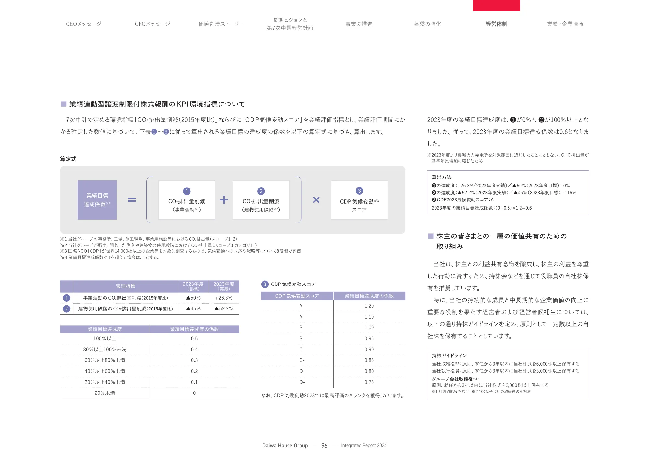Viewport: 649px width, 459px height.
Task: Click the multiplication sign in formula
Action: coord(316,200)
